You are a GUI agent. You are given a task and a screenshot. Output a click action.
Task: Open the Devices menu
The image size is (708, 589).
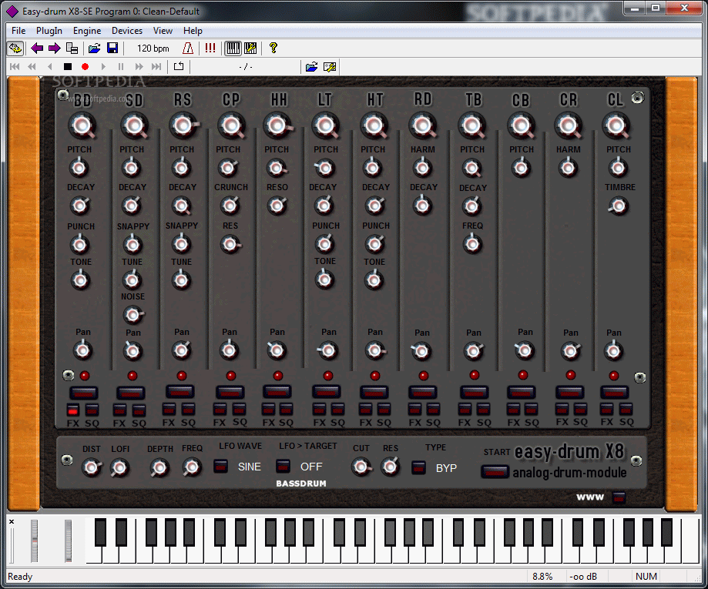click(x=127, y=31)
